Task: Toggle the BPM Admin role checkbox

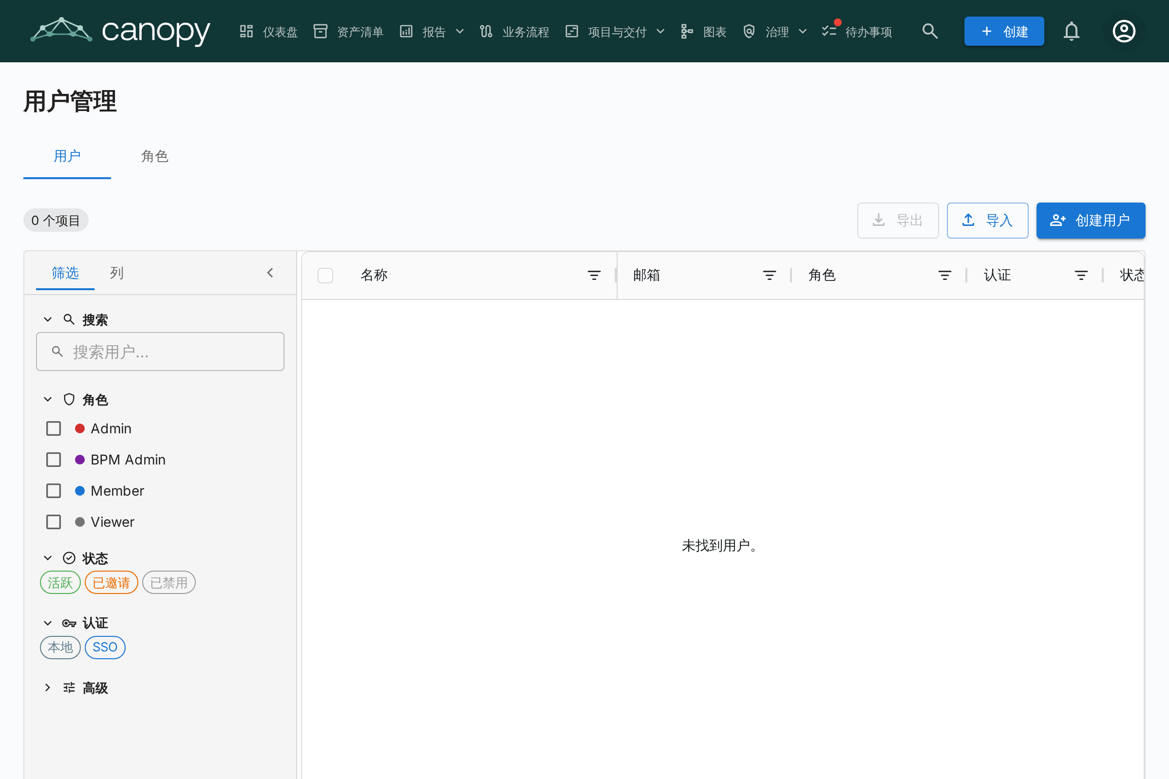Action: click(54, 460)
